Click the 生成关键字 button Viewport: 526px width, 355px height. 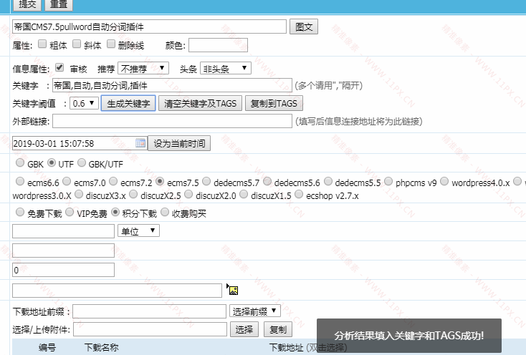click(128, 103)
